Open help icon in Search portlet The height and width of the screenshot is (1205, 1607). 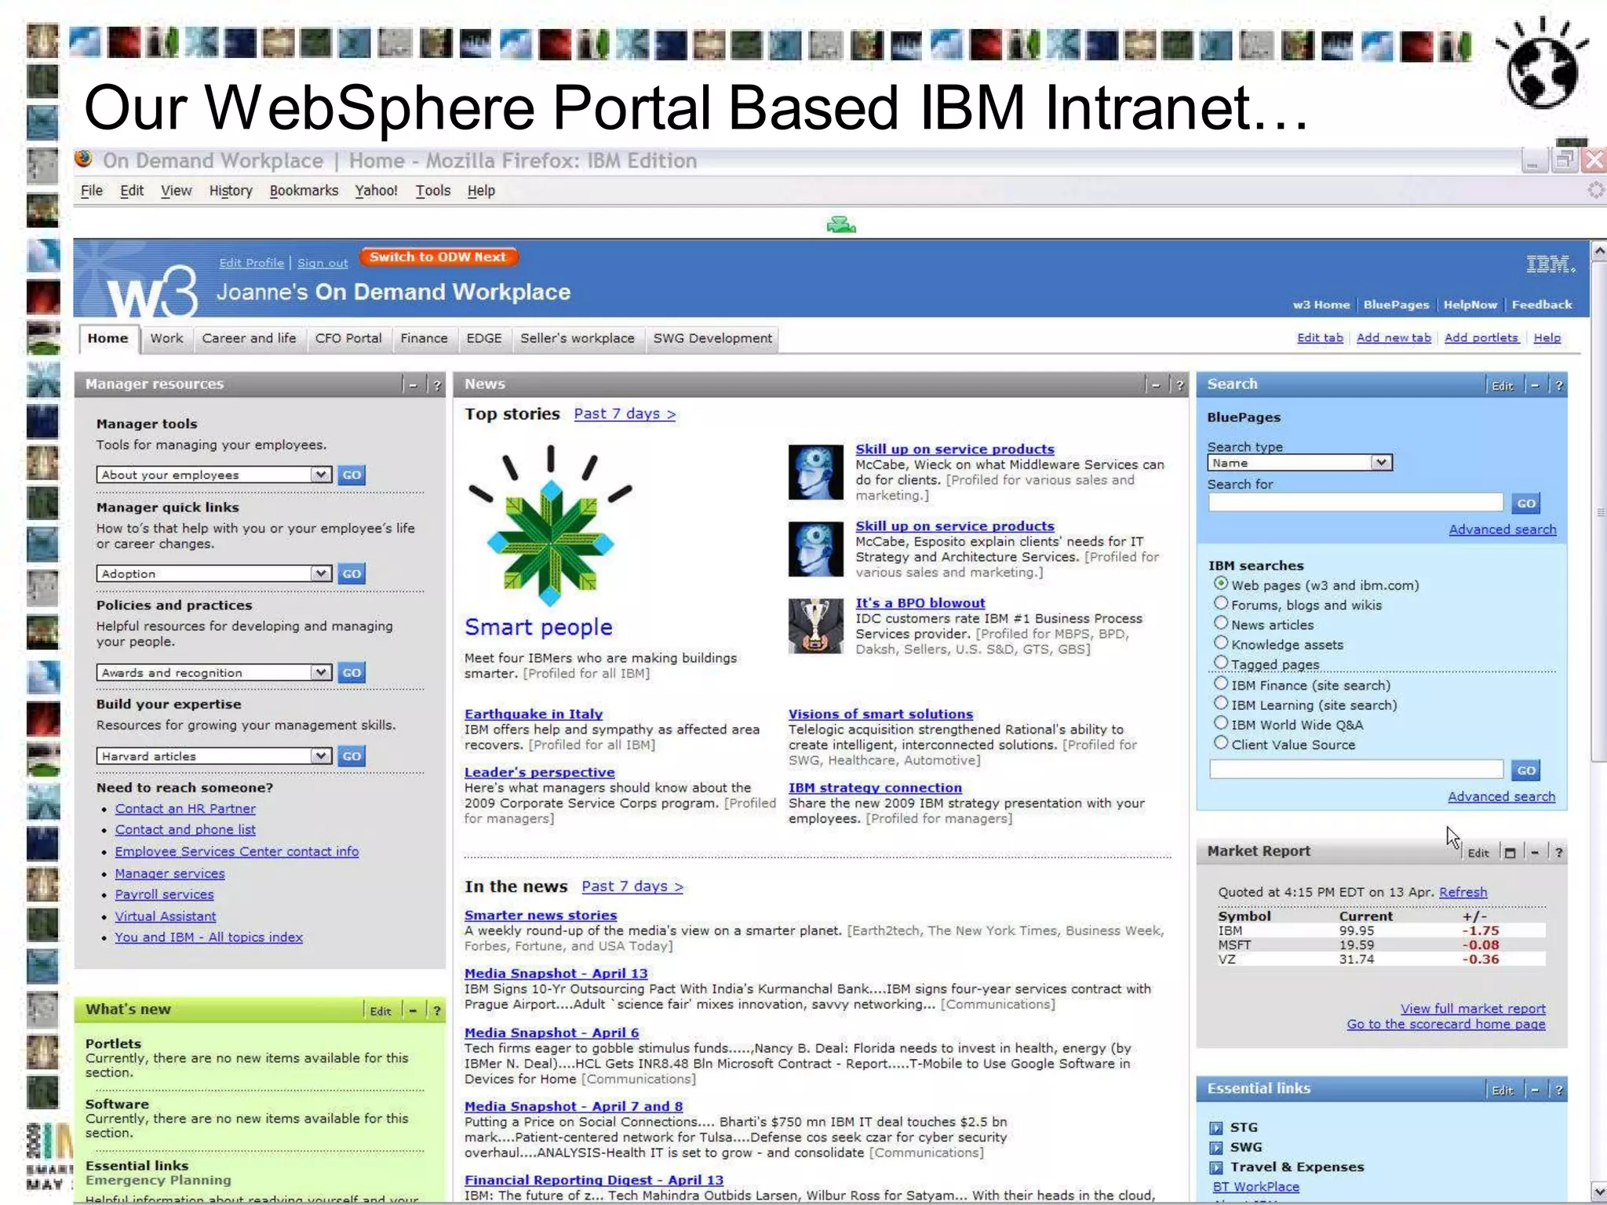coord(1559,385)
